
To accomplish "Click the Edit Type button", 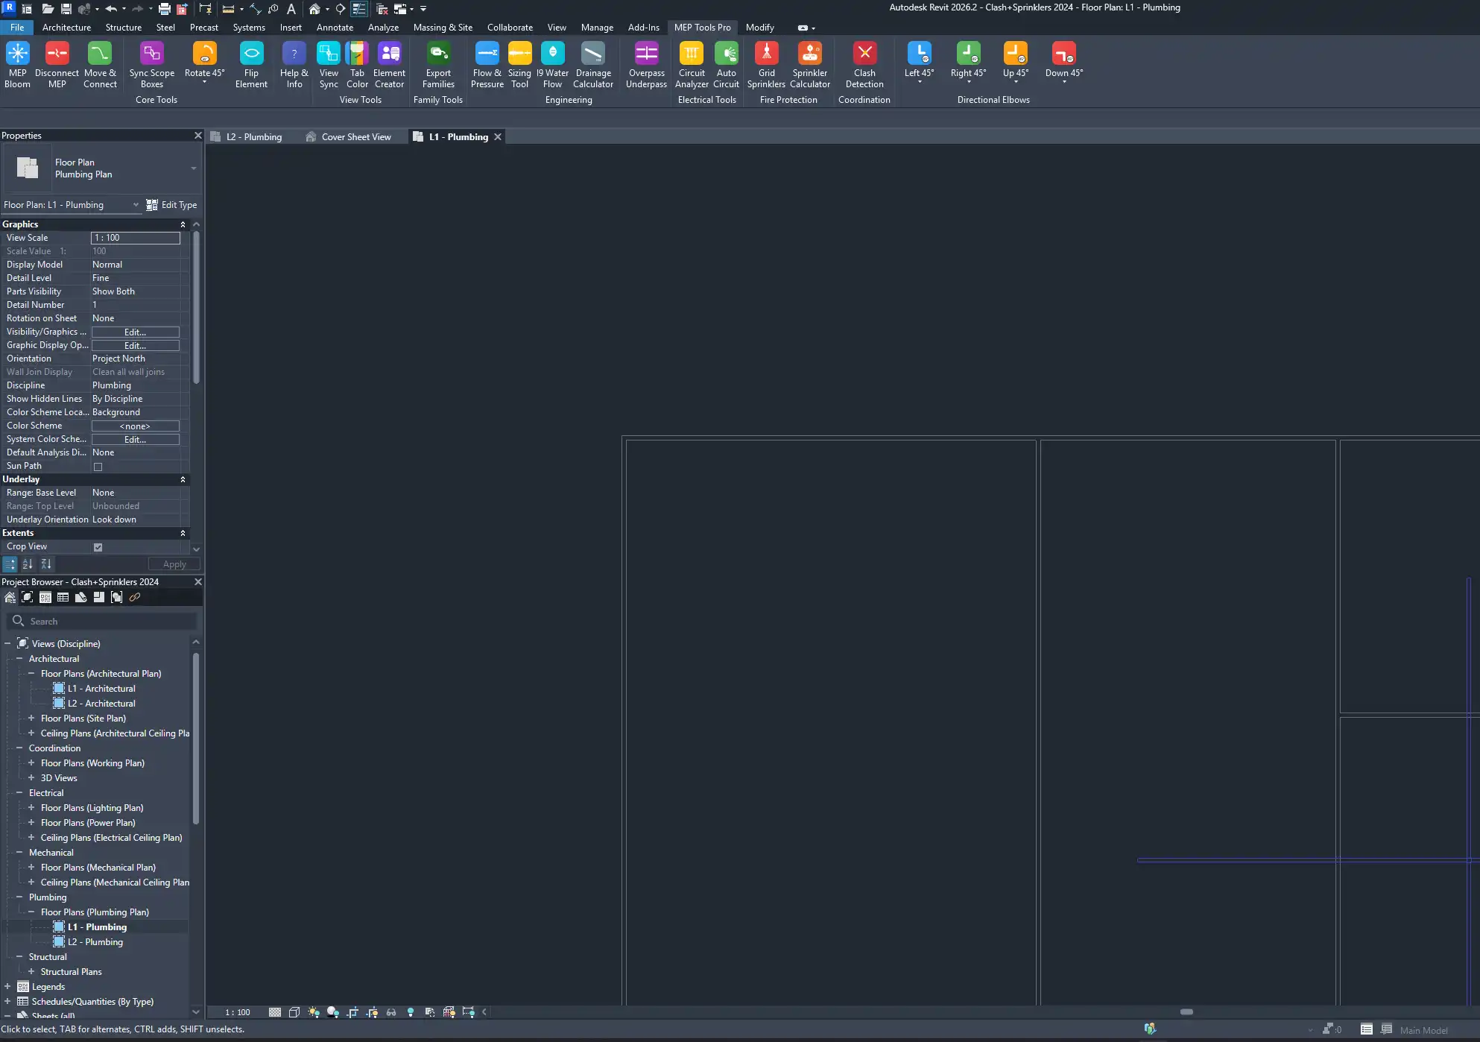I will pyautogui.click(x=172, y=205).
